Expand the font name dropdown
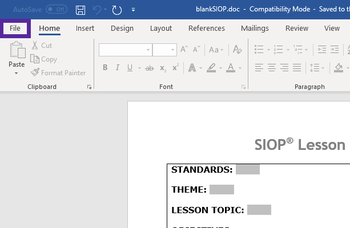This screenshot has width=350, height=228. [x=148, y=50]
